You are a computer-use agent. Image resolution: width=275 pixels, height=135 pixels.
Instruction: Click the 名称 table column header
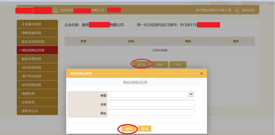[x=131, y=41]
